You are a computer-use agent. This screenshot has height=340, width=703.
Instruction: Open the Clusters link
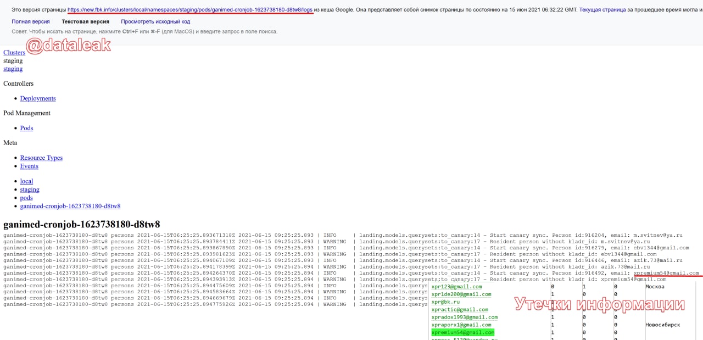(x=14, y=53)
